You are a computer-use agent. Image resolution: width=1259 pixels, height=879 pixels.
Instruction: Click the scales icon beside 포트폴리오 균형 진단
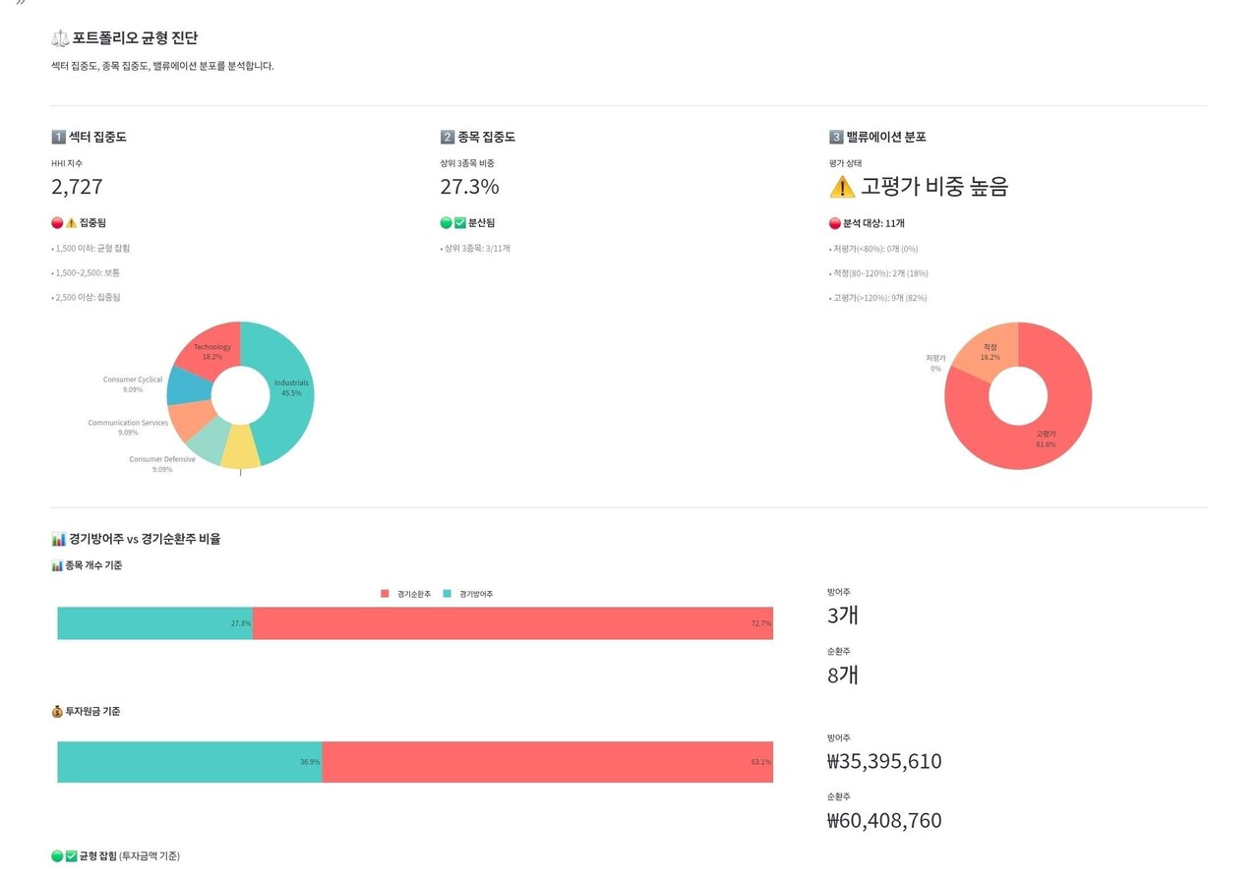(58, 38)
